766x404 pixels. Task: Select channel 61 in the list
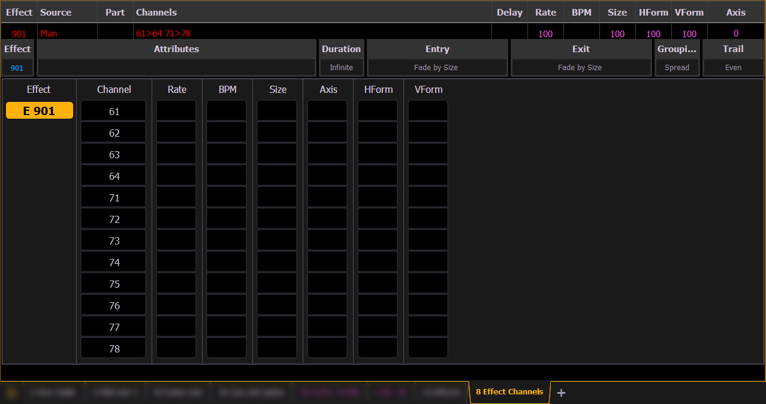click(x=114, y=111)
